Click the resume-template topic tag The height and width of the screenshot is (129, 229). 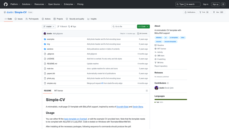(x=170, y=42)
